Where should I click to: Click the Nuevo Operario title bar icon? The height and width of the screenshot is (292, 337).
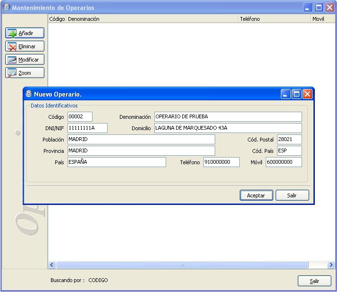(29, 94)
